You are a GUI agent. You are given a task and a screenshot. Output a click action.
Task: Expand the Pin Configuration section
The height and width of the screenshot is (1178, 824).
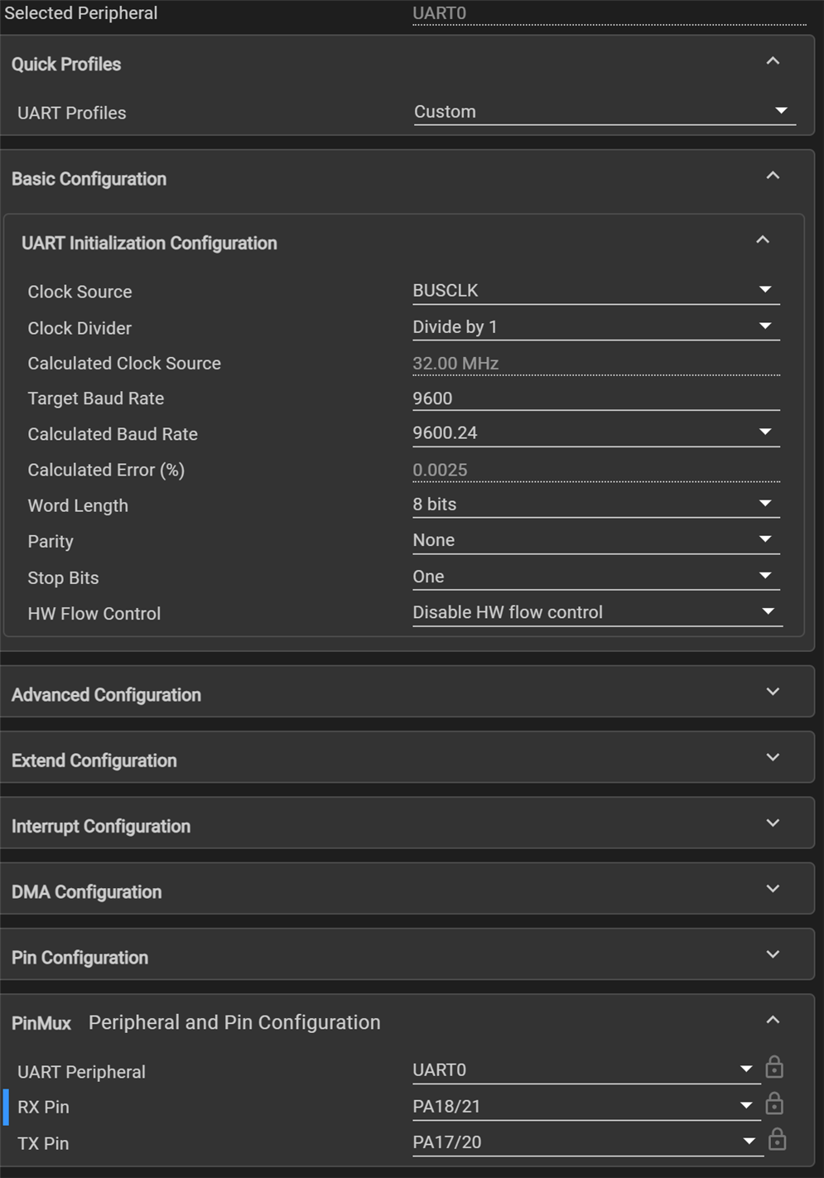[773, 954]
